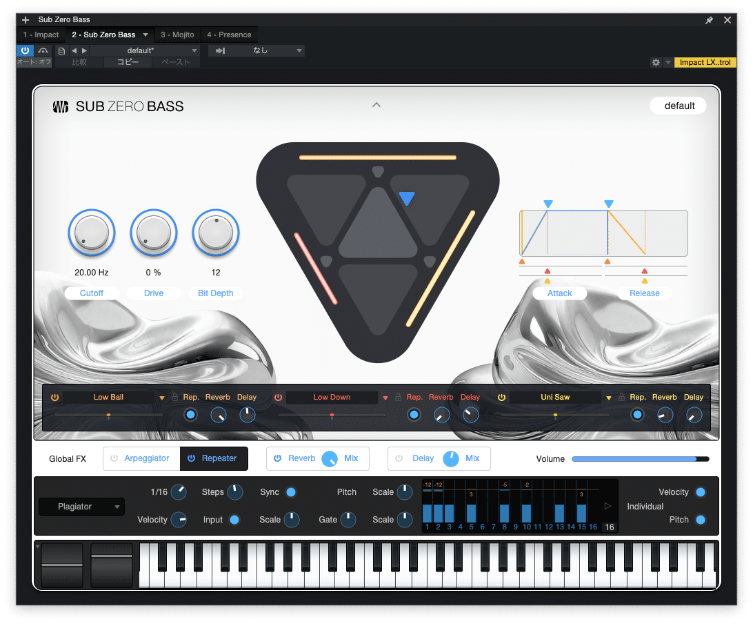Click the Delay knob of Uni Saw layer
The image size is (753, 624).
[693, 414]
